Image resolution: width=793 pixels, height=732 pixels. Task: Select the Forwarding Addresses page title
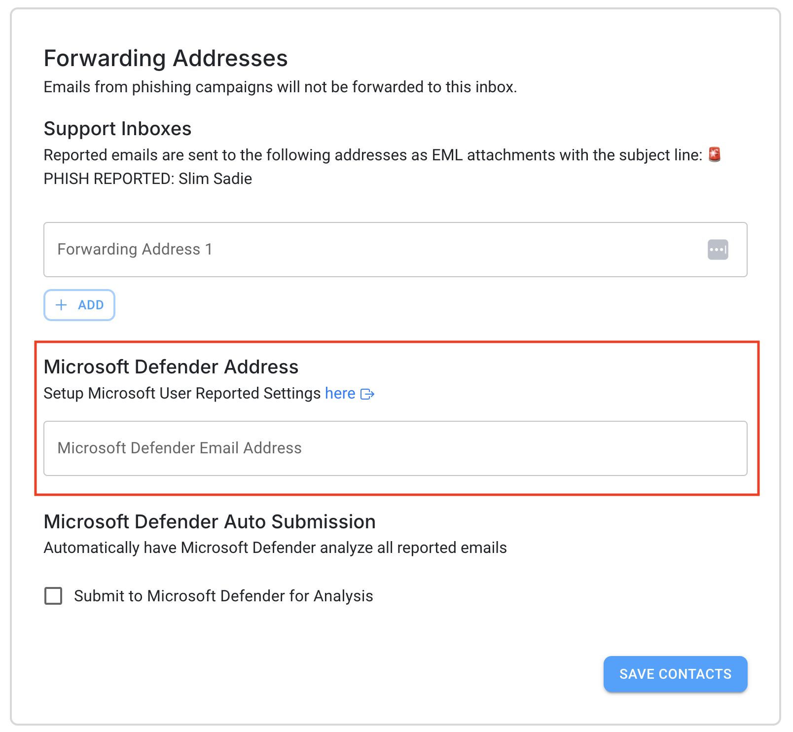tap(165, 58)
